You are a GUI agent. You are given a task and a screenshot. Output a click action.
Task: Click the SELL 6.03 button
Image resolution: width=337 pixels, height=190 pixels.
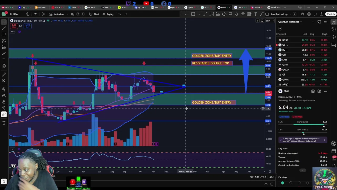pyautogui.click(x=14, y=26)
